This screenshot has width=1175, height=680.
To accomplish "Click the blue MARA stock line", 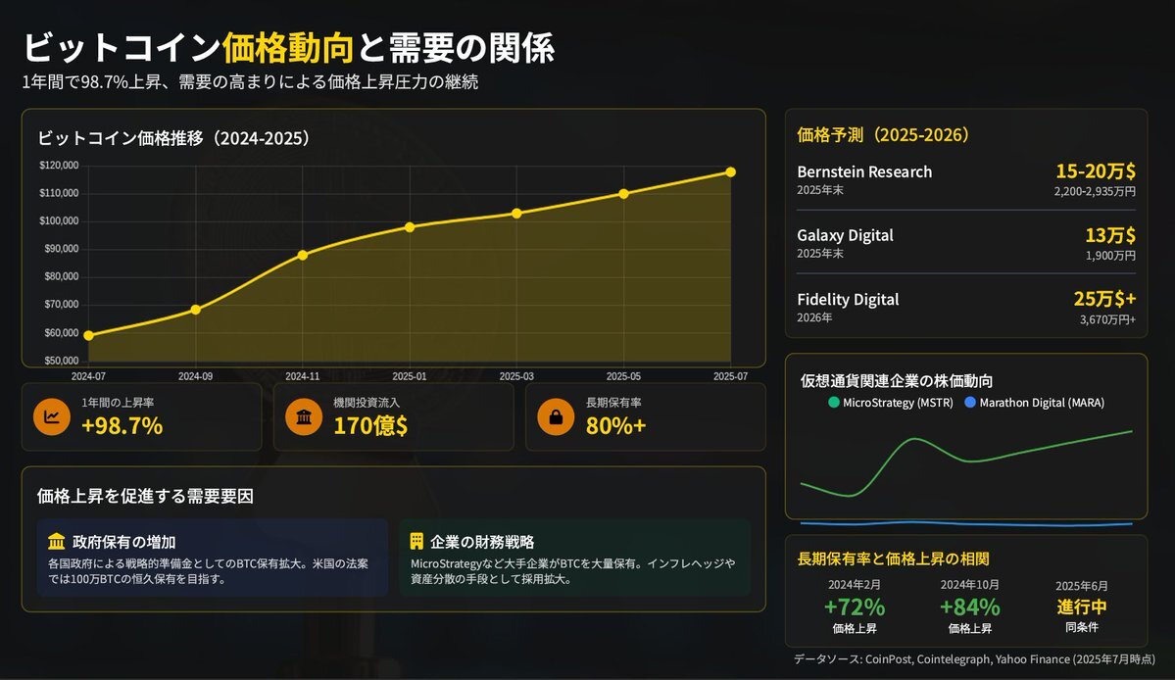I will (966, 523).
